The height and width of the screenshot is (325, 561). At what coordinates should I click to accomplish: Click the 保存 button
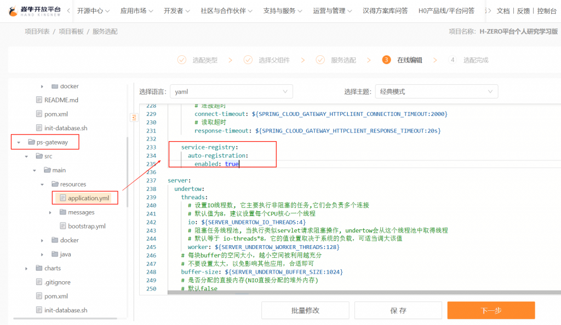[x=398, y=310]
